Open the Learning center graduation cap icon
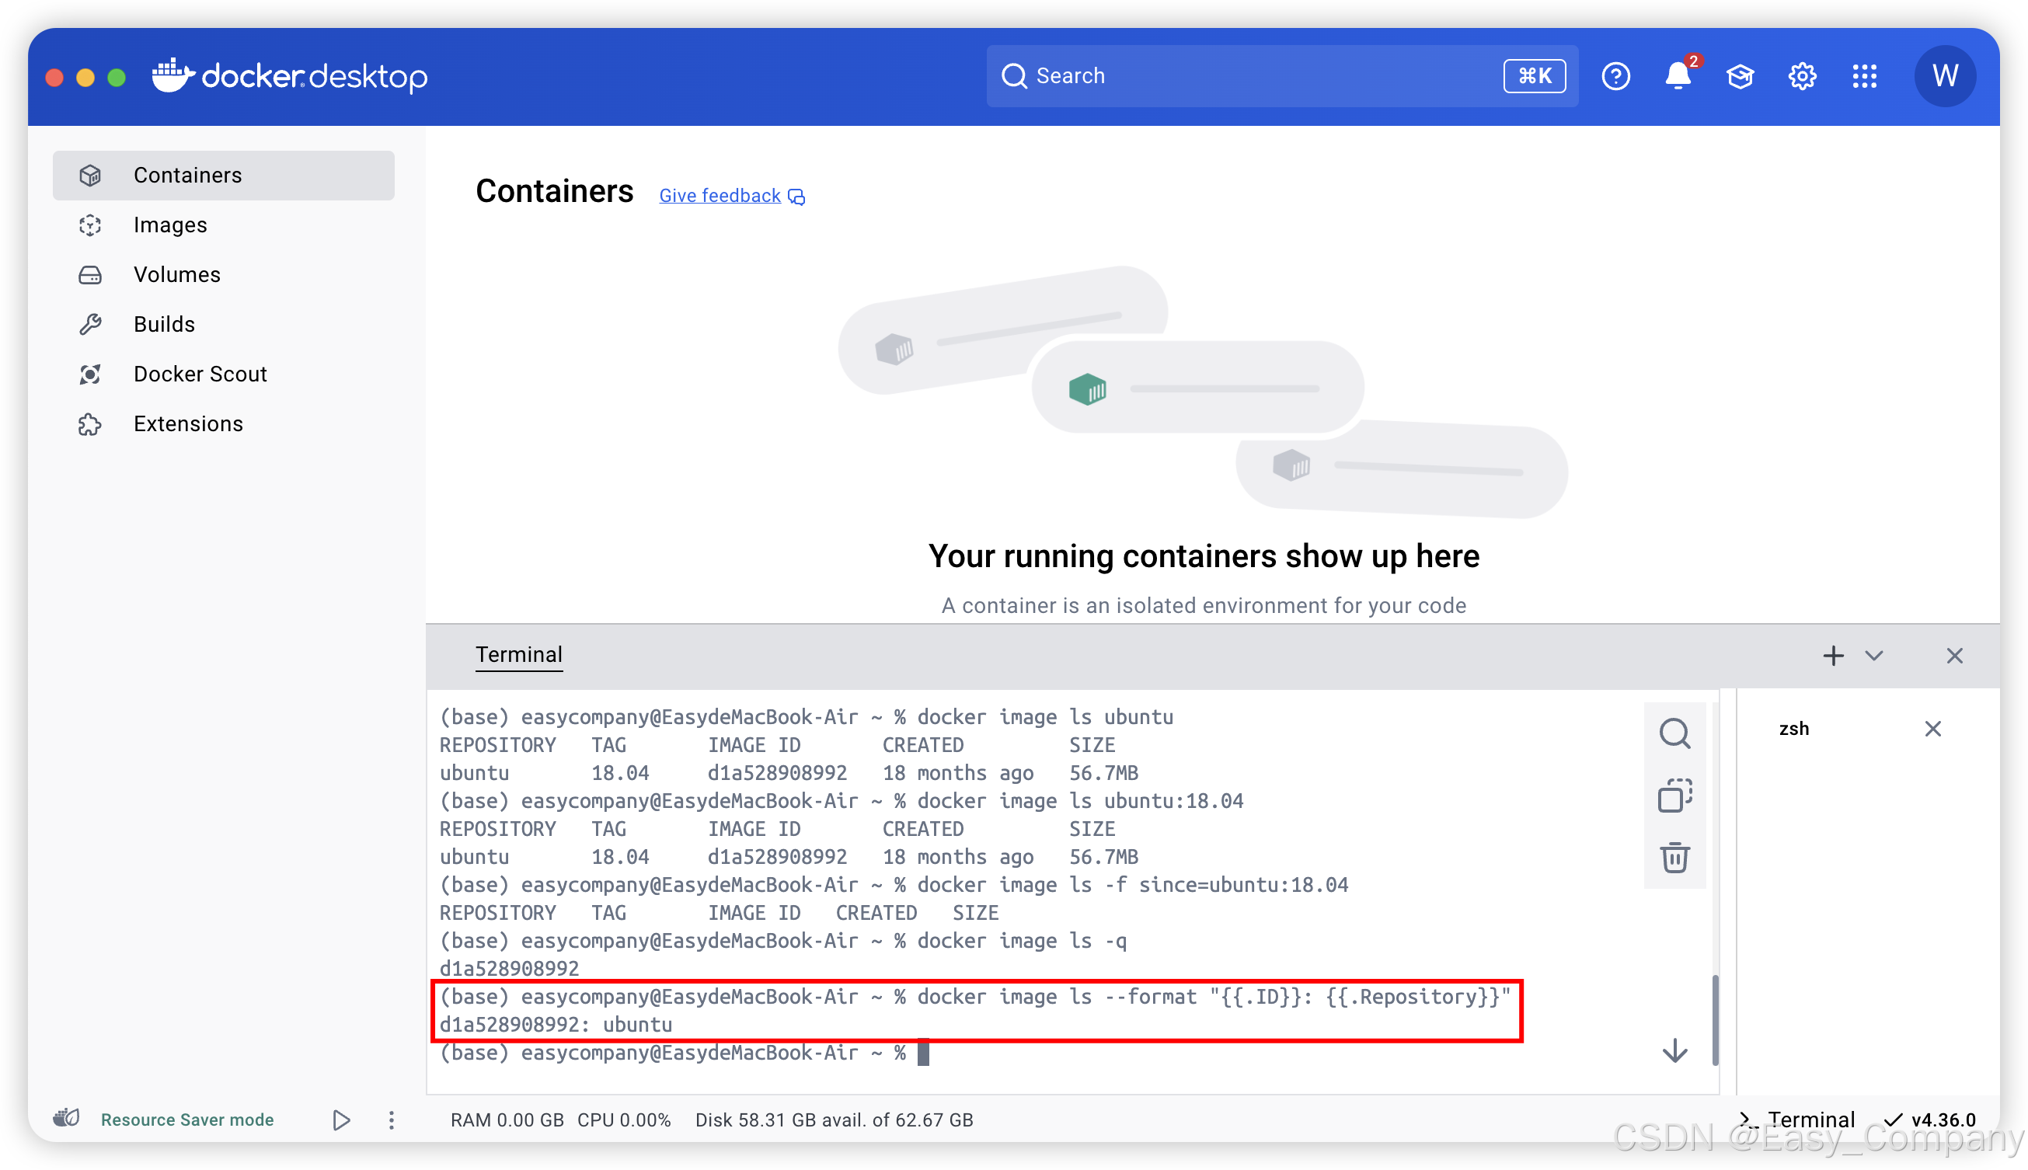This screenshot has width=2028, height=1170. pyautogui.click(x=1740, y=76)
